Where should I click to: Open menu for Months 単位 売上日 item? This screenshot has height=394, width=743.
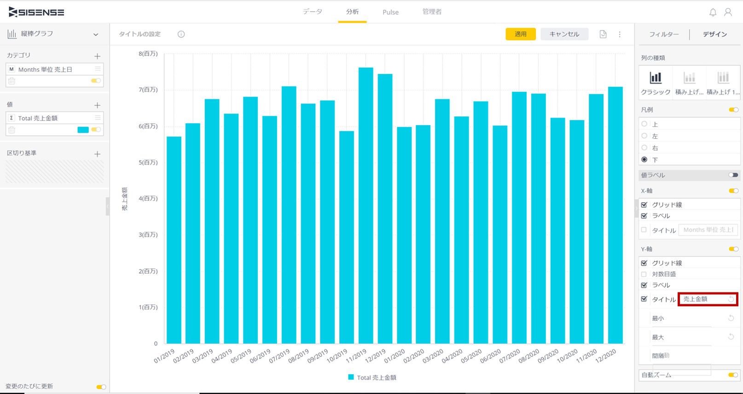coord(98,69)
